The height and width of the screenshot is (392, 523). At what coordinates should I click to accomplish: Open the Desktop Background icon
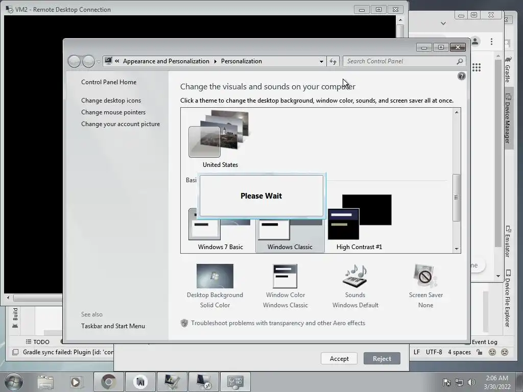point(215,276)
